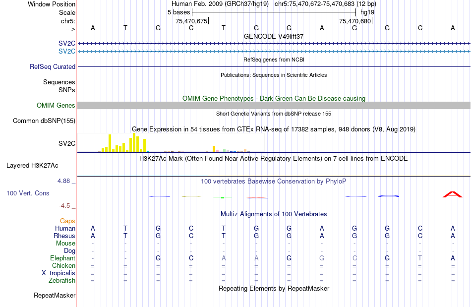Image resolution: width=471 pixels, height=307 pixels.
Task: Open the Common dbSNP(155) track label
Action: click(44, 121)
